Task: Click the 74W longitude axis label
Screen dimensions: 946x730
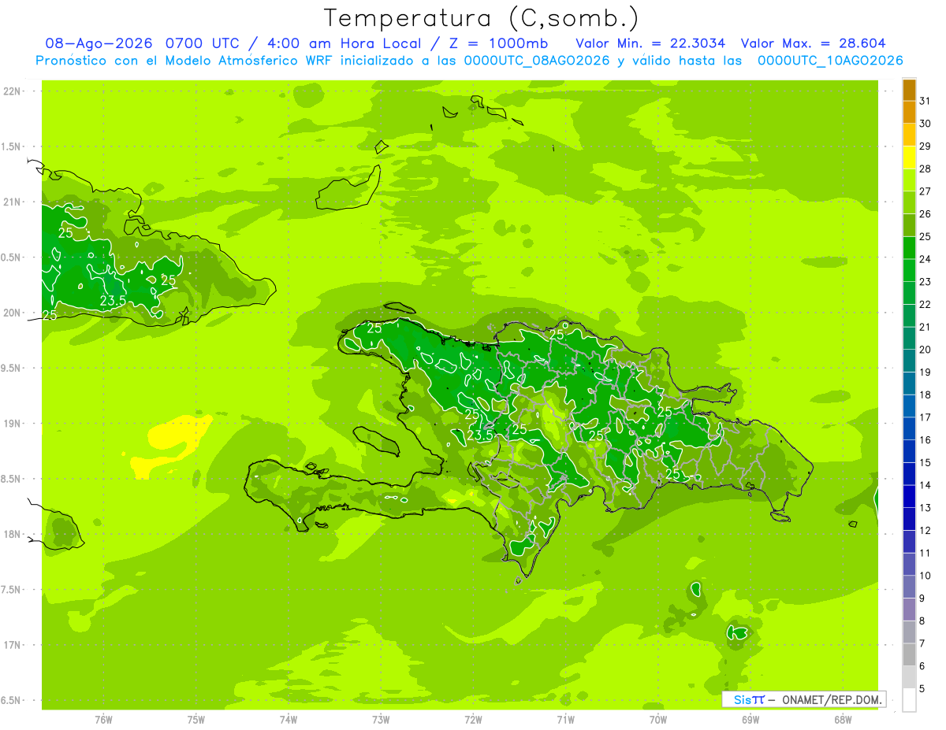Action: 289,720
